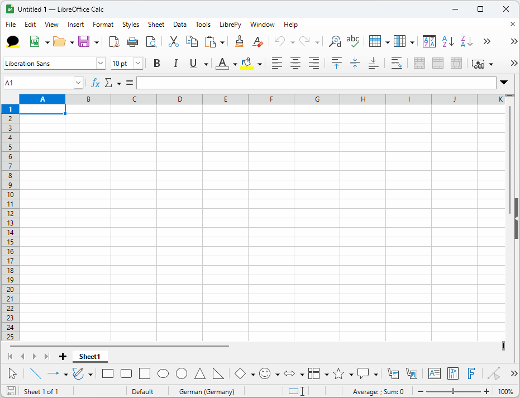Click the Cut scissors icon

point(174,41)
